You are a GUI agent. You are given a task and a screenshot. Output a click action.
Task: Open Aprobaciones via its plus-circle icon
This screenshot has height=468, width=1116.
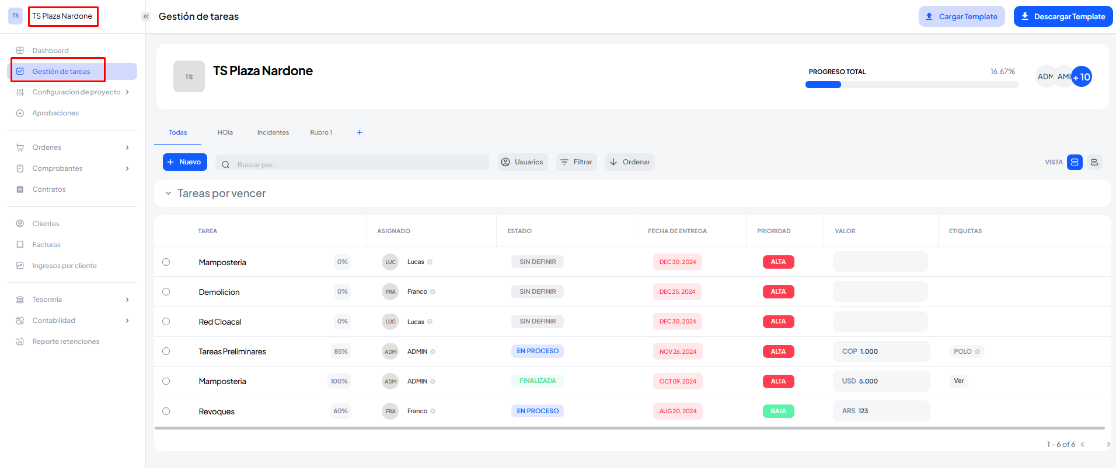20,113
